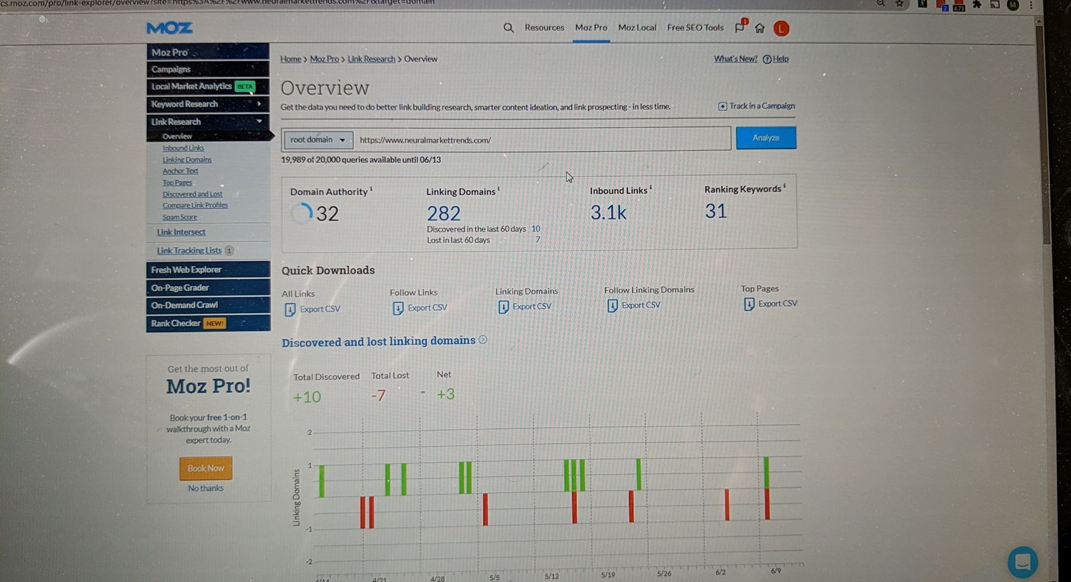Open the Resources nav item
The height and width of the screenshot is (582, 1071).
544,28
